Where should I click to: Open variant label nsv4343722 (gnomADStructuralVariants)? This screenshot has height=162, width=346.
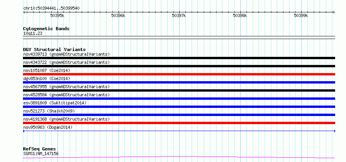(66, 62)
